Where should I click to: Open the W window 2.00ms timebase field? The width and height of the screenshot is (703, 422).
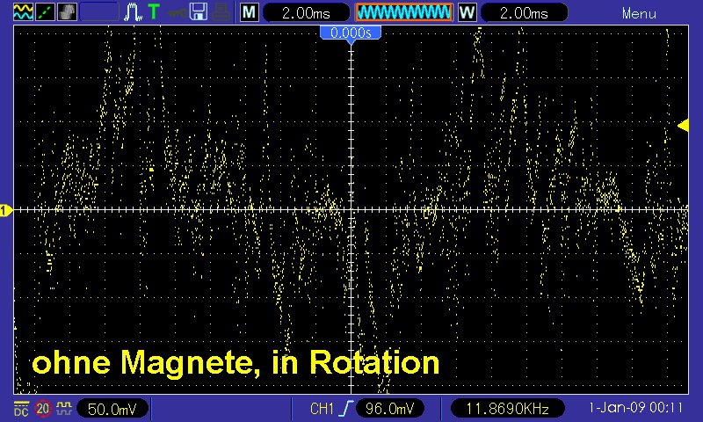(520, 12)
